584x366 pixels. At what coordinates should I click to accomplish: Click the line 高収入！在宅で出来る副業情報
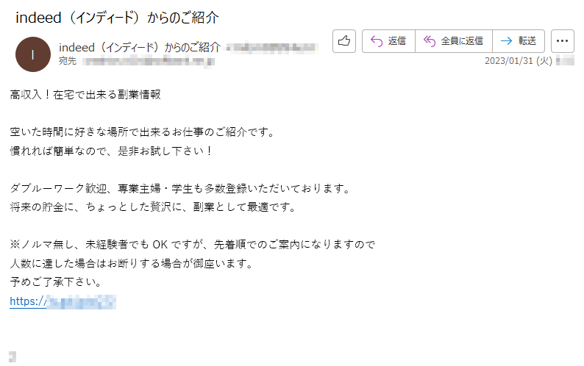(85, 95)
